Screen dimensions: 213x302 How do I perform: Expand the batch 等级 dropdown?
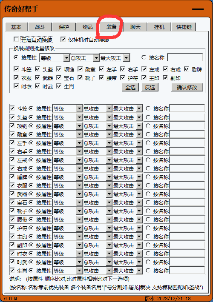[x=66, y=58]
